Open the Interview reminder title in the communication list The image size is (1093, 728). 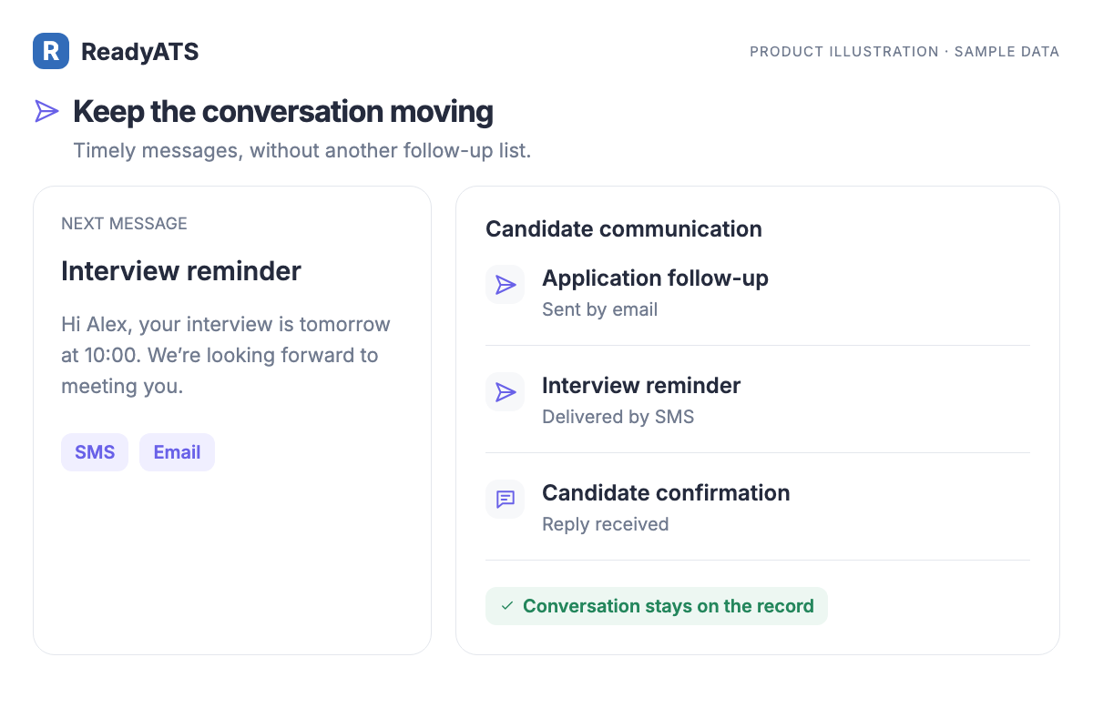click(x=641, y=386)
